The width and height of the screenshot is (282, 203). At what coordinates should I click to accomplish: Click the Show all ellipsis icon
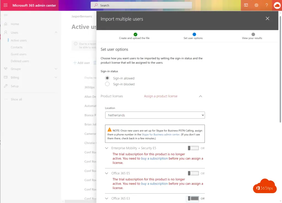pyautogui.click(x=6, y=99)
